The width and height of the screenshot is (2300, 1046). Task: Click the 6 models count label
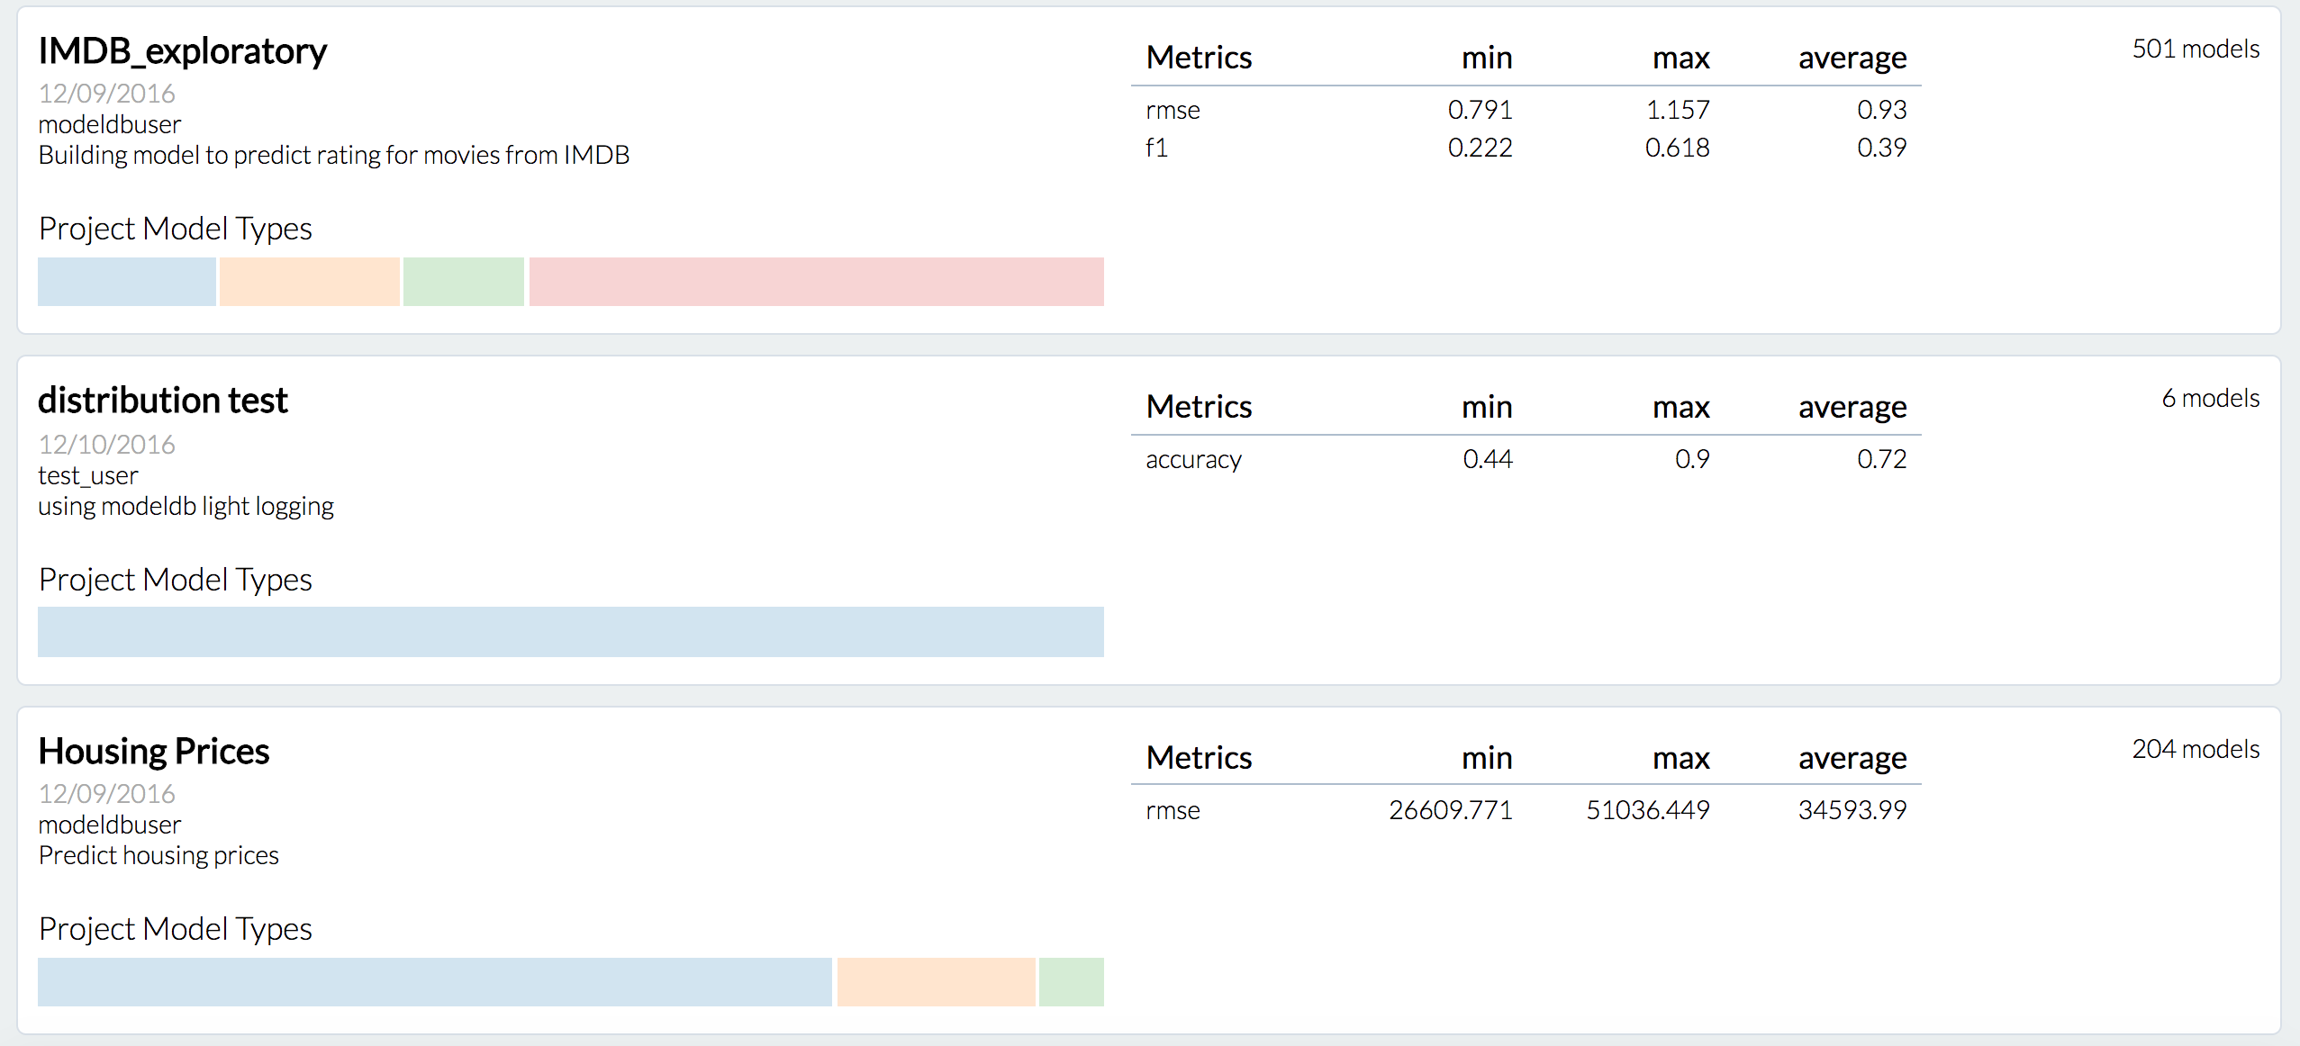pyautogui.click(x=2210, y=398)
